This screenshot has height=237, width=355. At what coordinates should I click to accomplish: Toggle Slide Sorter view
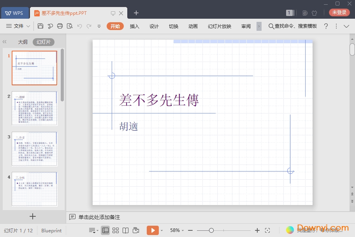[x=115, y=230]
